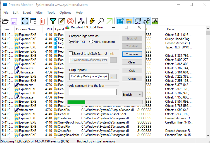Toggle the Capture events icon
Screen dimensions: 210x143
pos(25,21)
